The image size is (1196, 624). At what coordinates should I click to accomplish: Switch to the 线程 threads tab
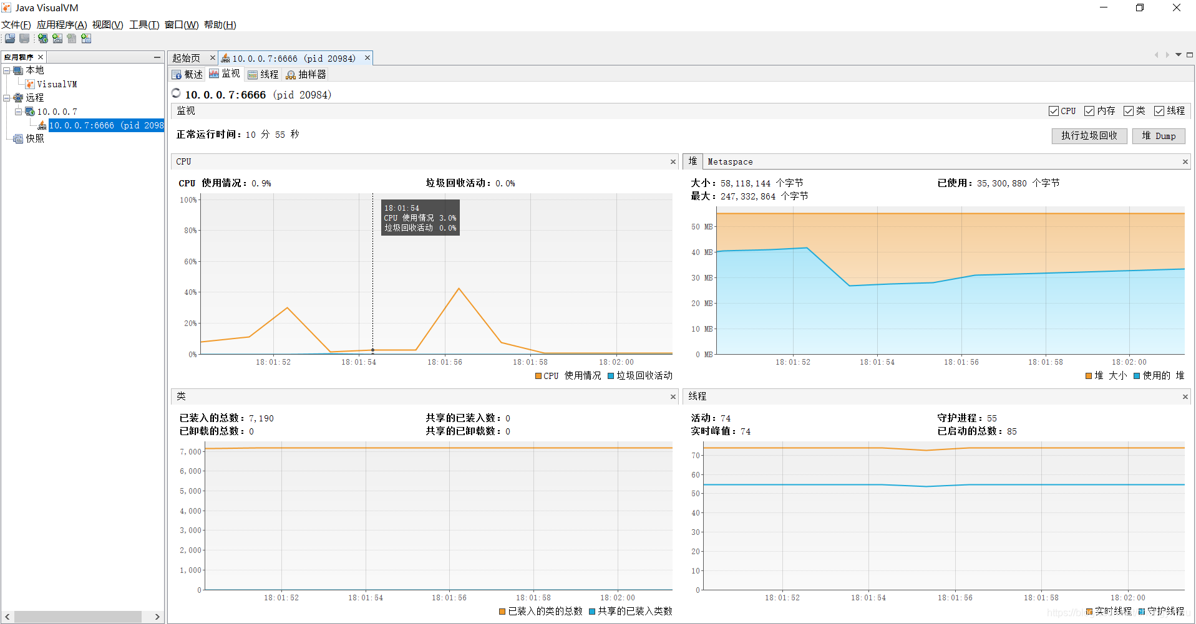[x=263, y=74]
